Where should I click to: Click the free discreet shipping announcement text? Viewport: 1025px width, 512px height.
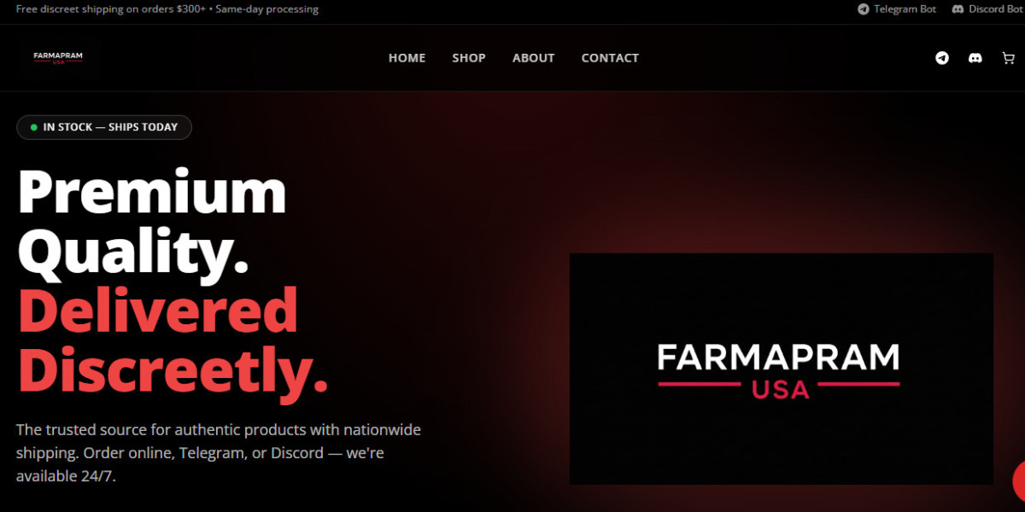tap(167, 9)
